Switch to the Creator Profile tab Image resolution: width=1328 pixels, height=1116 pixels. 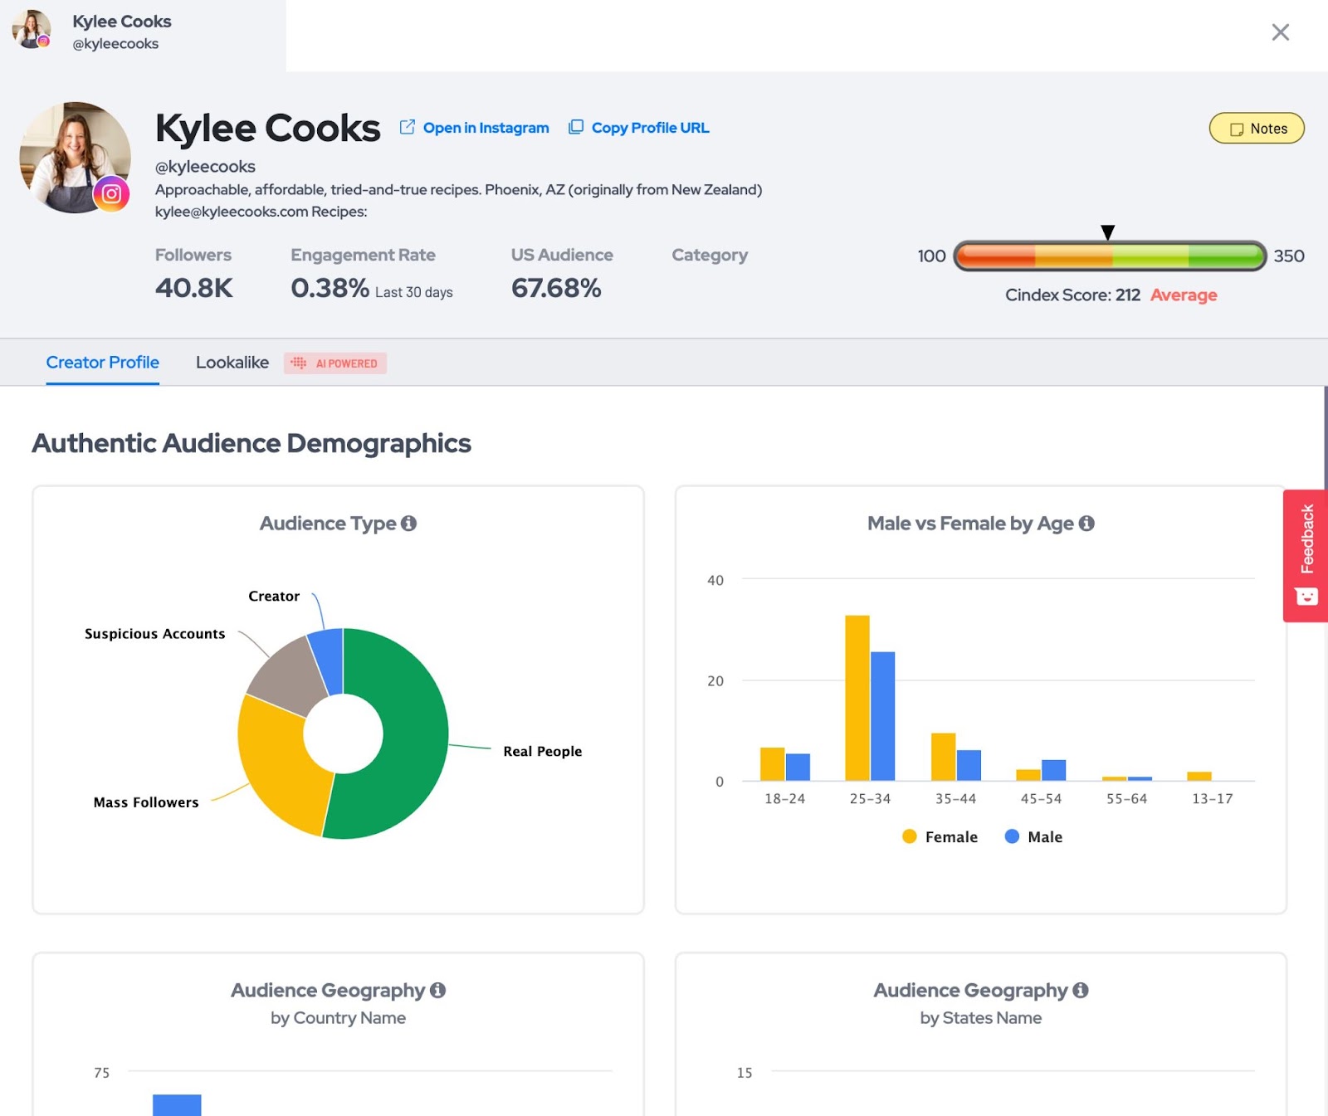102,363
